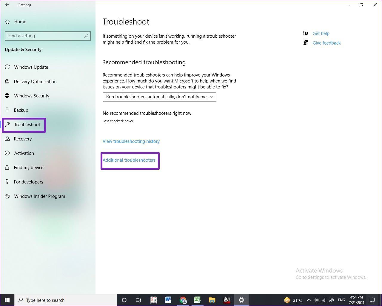Open Windows Security page

coord(32,96)
